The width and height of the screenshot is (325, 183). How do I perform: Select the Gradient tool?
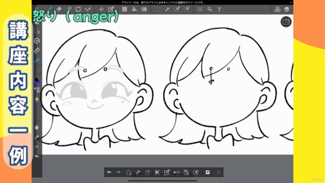point(144,9)
